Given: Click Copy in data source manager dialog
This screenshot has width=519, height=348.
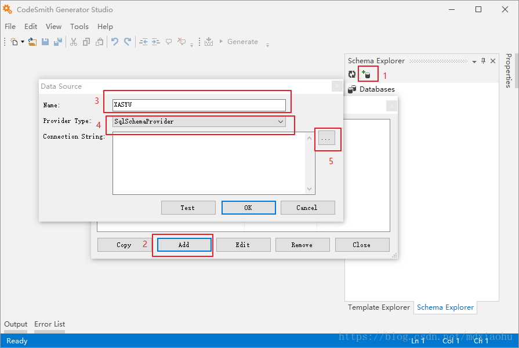Looking at the screenshot, I should pos(124,245).
